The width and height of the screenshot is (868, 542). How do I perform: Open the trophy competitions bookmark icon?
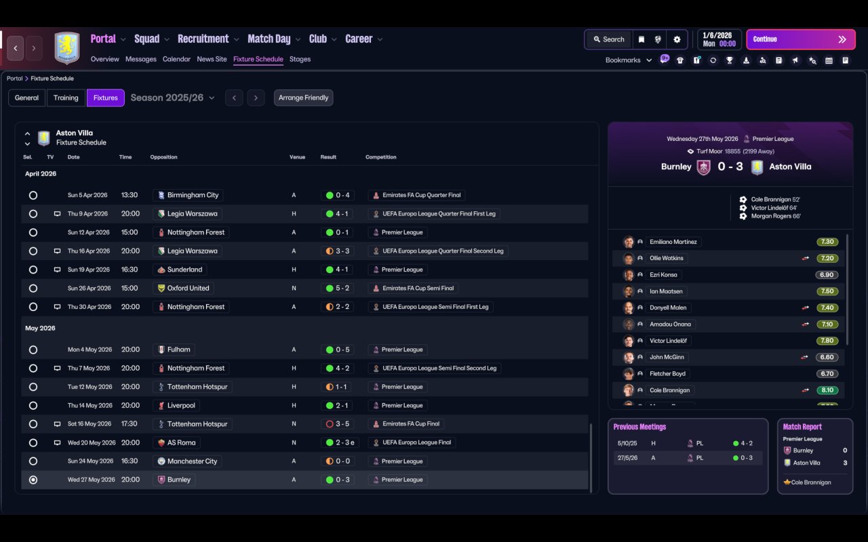(730, 60)
